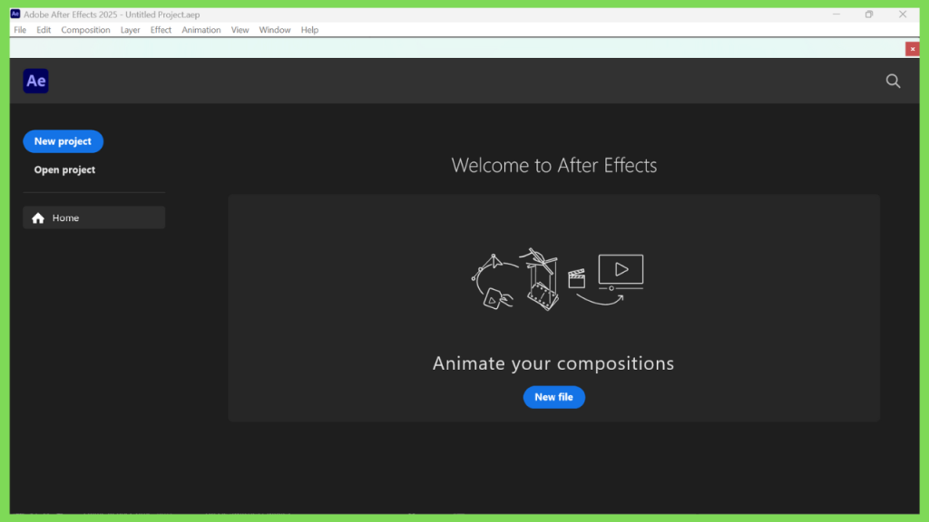Open the Help menu
Image resolution: width=929 pixels, height=522 pixels.
[309, 30]
